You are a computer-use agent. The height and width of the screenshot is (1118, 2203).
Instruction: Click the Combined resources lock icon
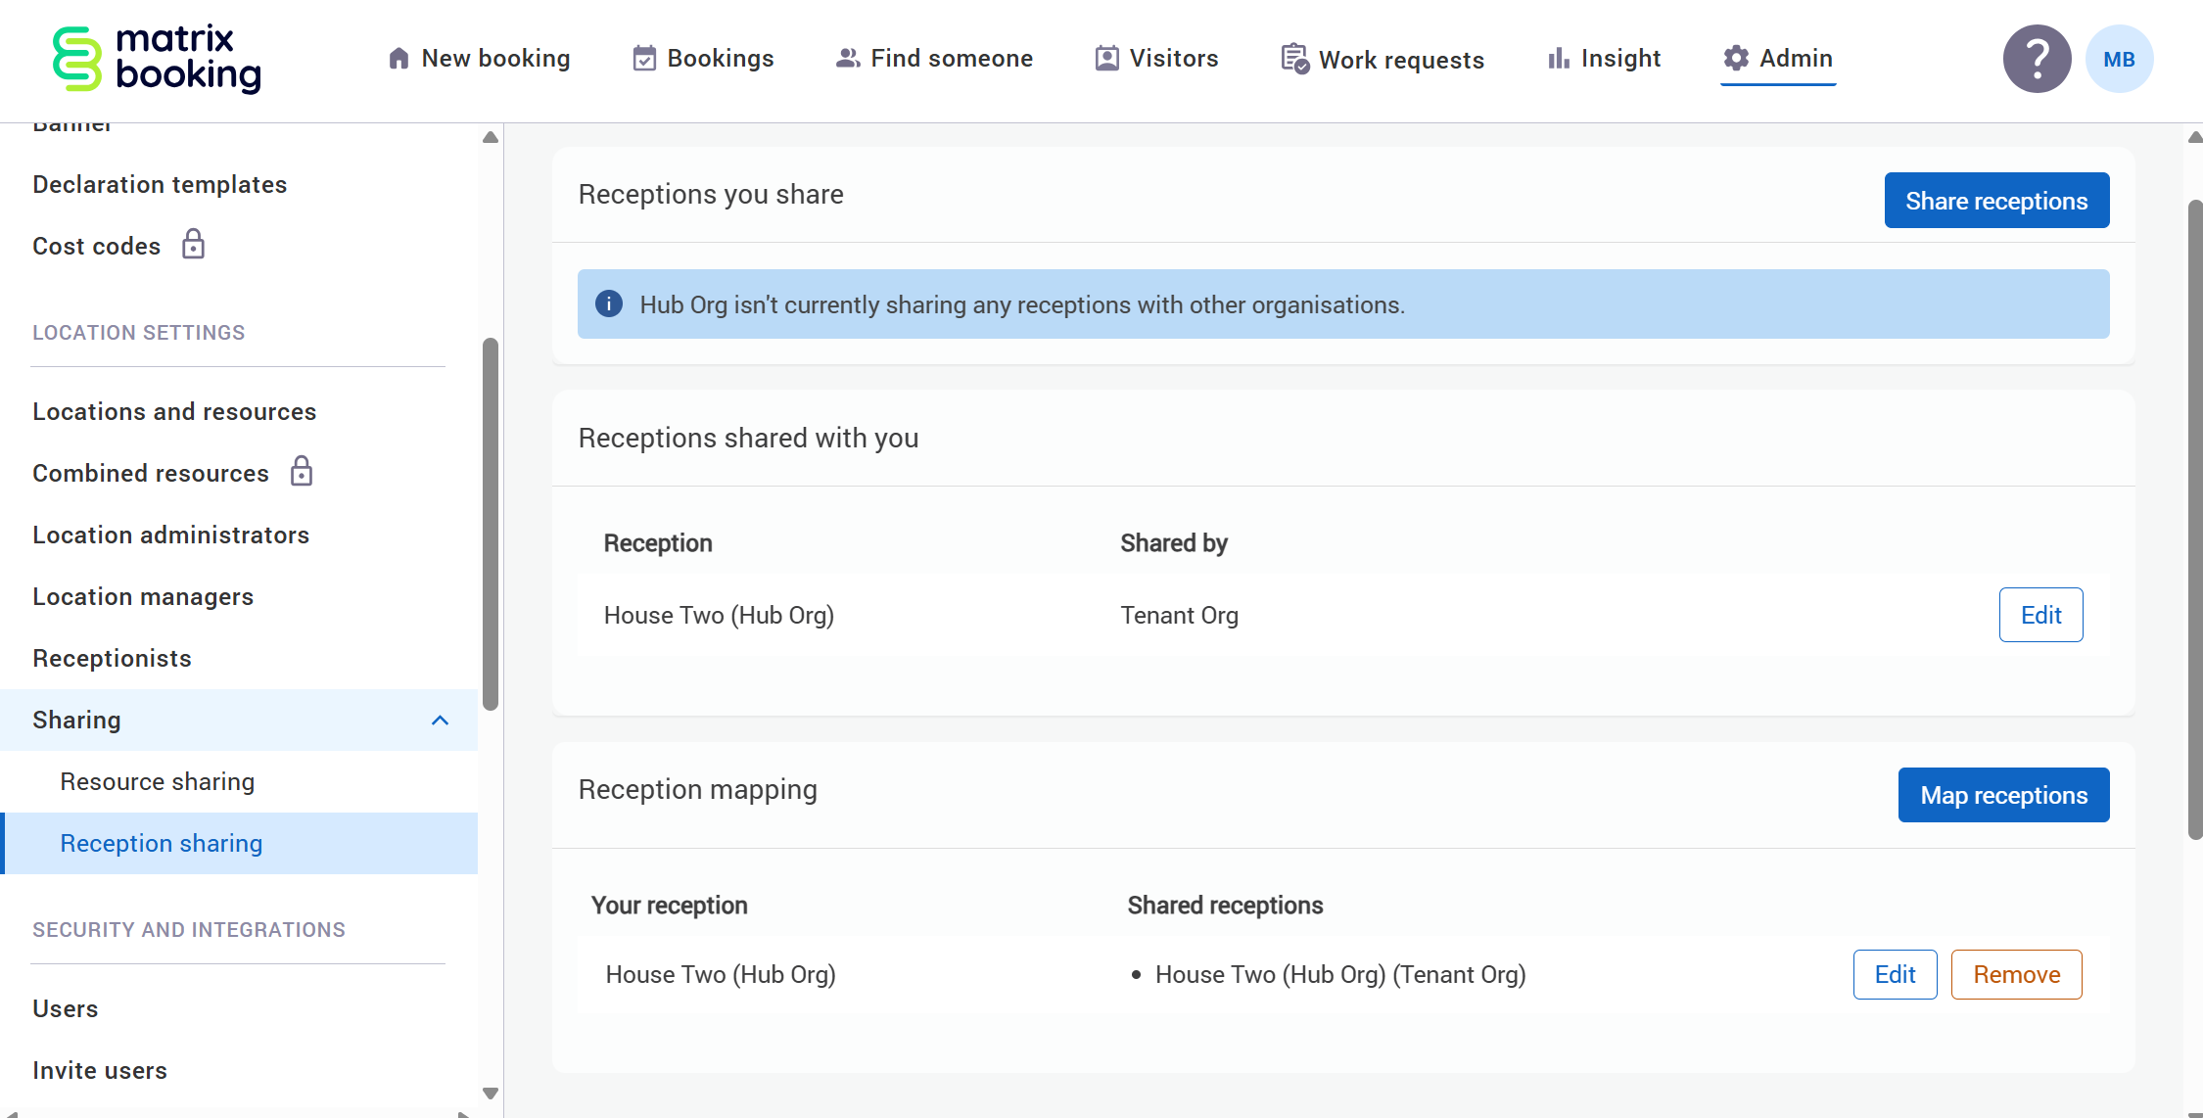pos(302,472)
